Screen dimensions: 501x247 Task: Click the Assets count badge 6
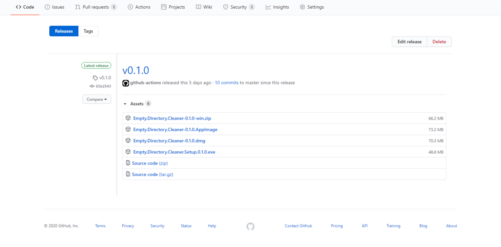[148, 104]
